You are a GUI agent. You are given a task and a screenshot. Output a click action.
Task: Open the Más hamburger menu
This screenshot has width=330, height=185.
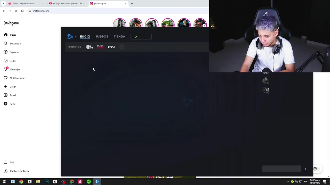(9, 162)
